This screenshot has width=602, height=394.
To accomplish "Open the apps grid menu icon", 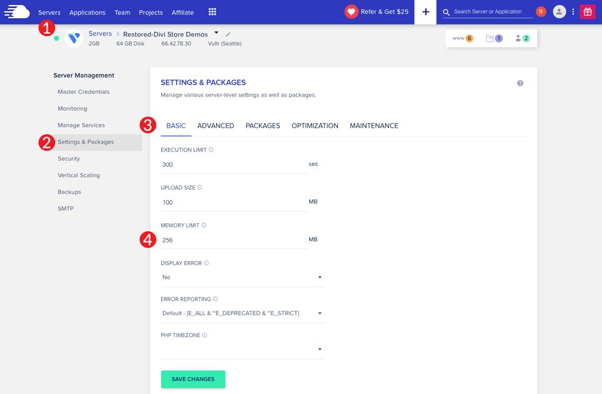I will 212,12.
